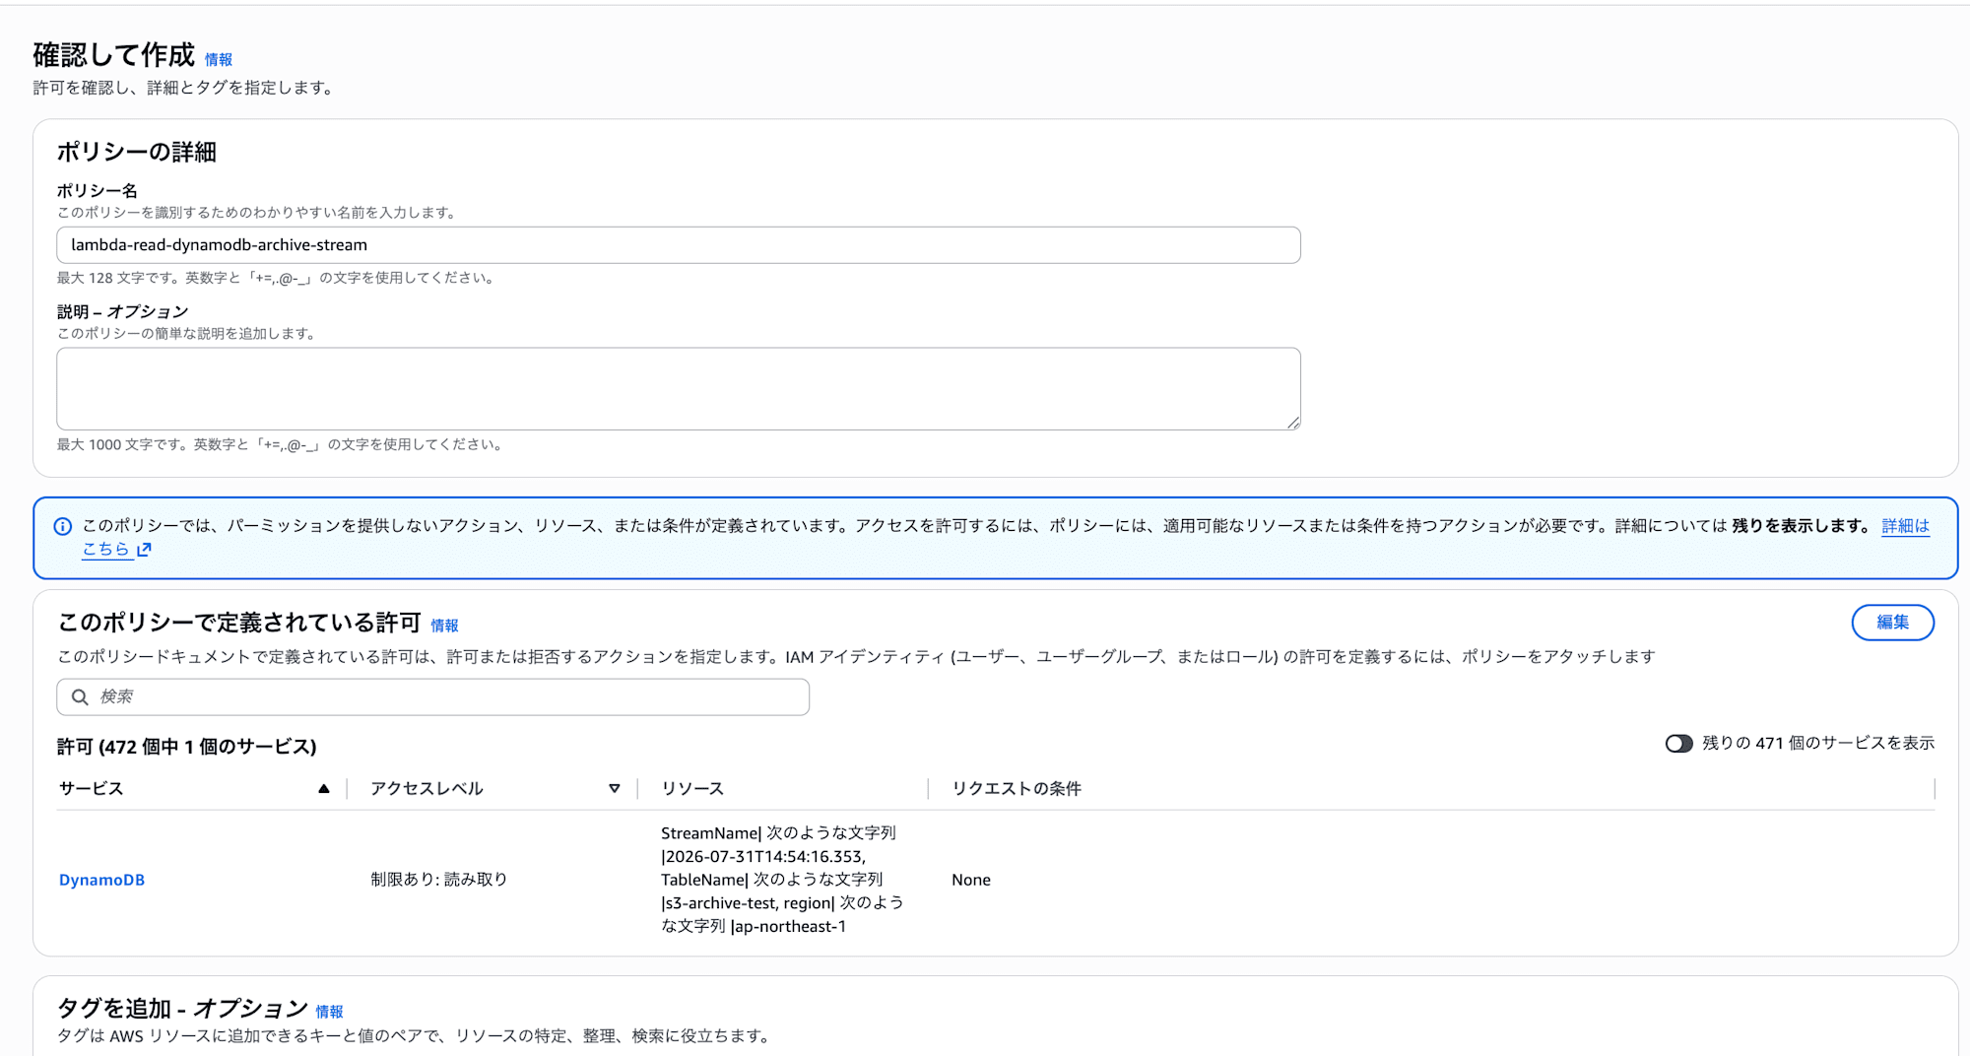Click the StreamName resource cell text
Viewport: 1970px width, 1056px height.
click(x=782, y=880)
